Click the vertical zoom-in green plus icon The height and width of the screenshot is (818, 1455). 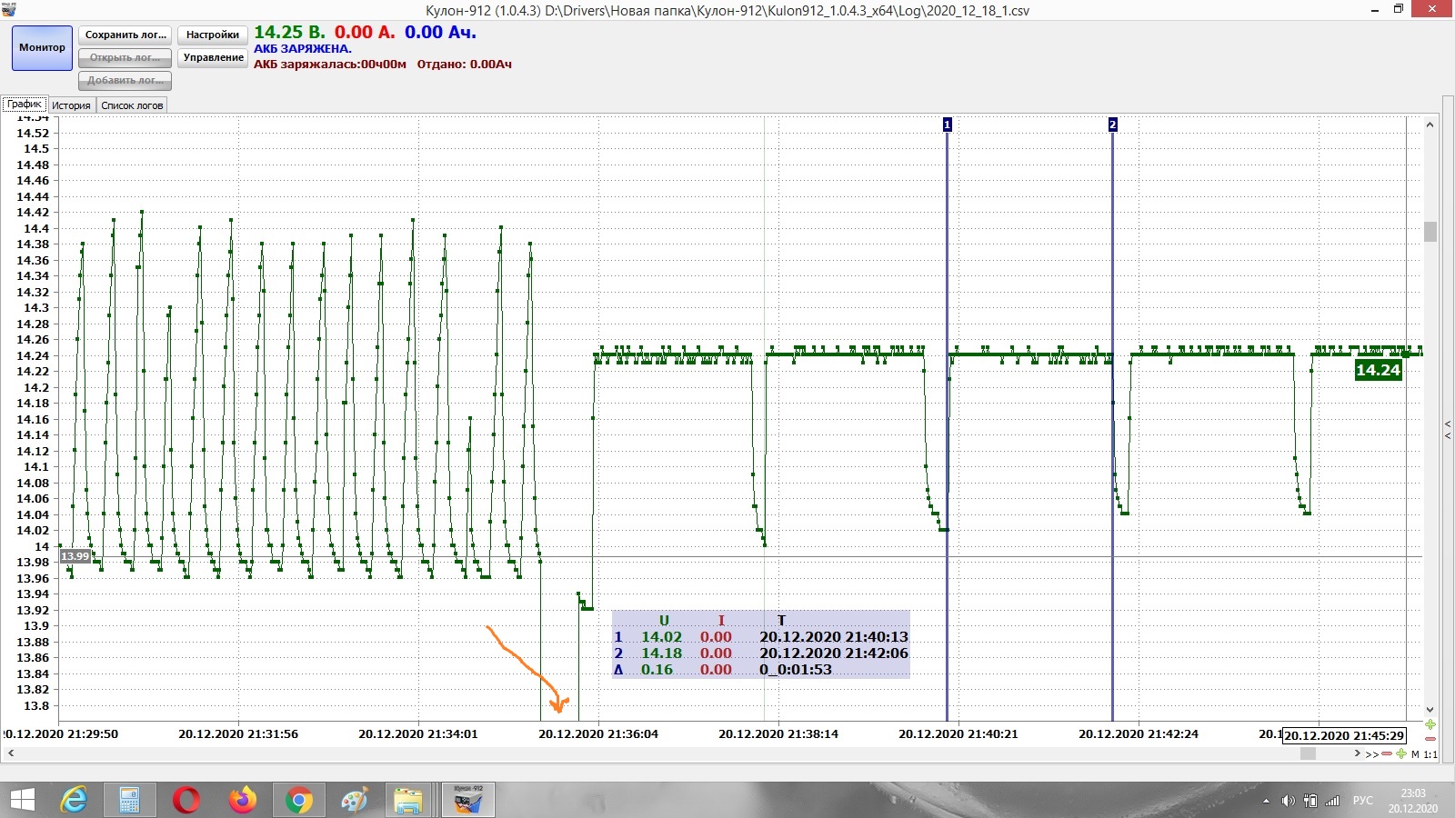(1430, 724)
